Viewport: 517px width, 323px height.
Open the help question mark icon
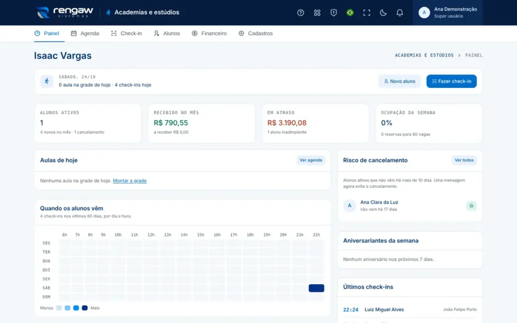pos(300,13)
